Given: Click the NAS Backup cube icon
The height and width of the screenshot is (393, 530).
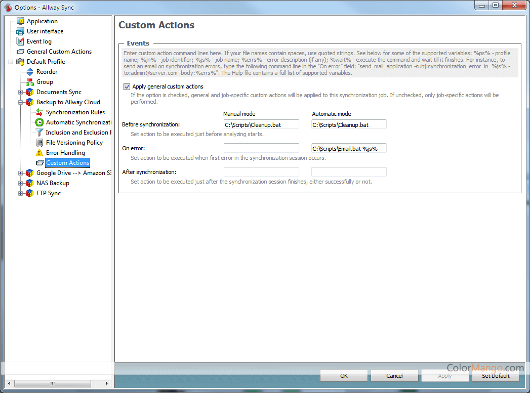Looking at the screenshot, I should point(30,183).
